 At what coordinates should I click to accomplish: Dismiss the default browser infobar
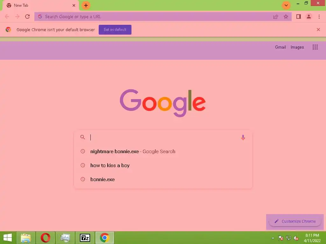[318, 30]
